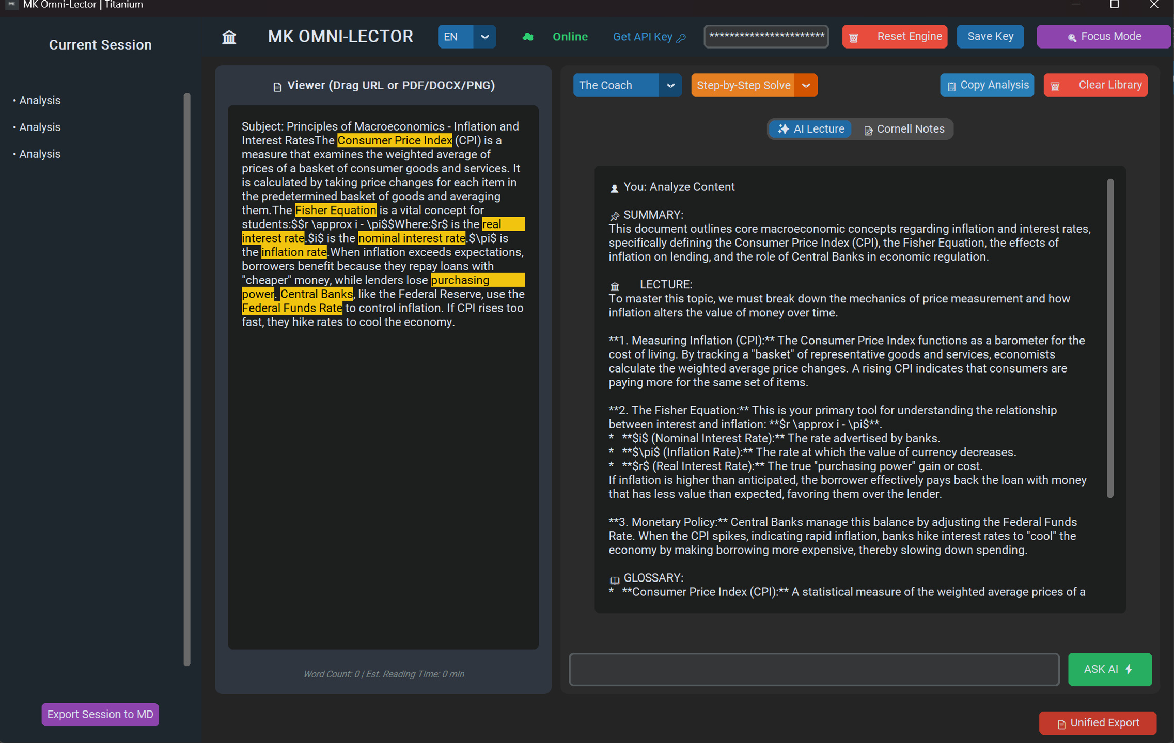This screenshot has height=743, width=1174.
Task: Click the Word Count status text
Action: point(383,674)
